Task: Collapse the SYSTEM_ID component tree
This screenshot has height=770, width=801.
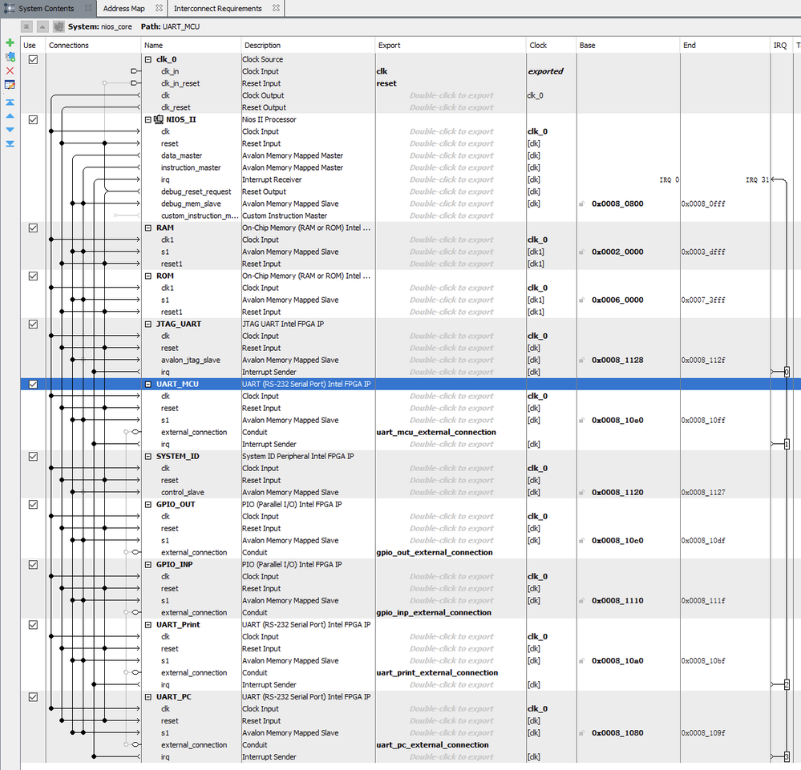Action: point(148,456)
